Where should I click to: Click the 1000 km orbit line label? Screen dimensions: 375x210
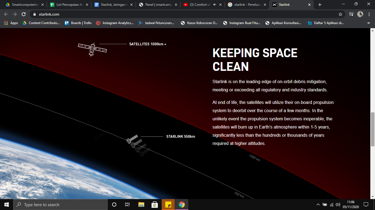click(x=254, y=158)
